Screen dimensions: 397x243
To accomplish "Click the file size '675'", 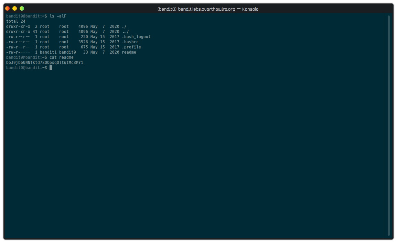I will point(84,47).
